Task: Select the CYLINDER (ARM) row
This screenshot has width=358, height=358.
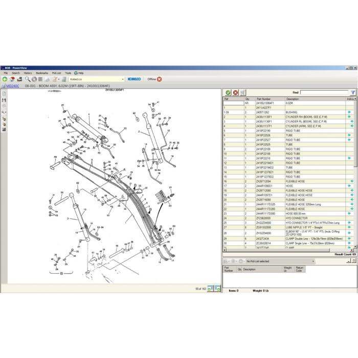Action: 288,126
